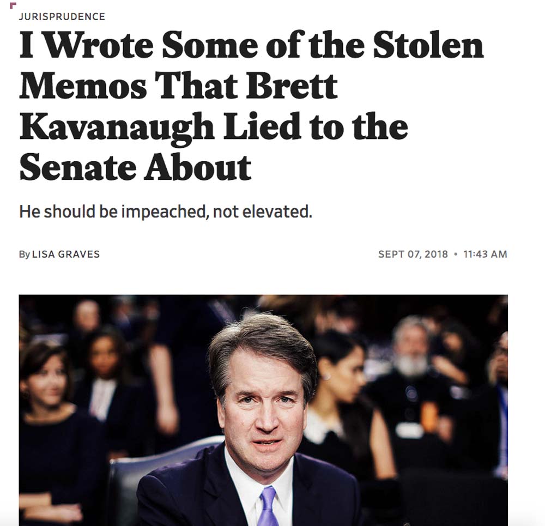Click the word "Kavanaugh" in the headline
The width and height of the screenshot is (545, 526).
(x=117, y=129)
